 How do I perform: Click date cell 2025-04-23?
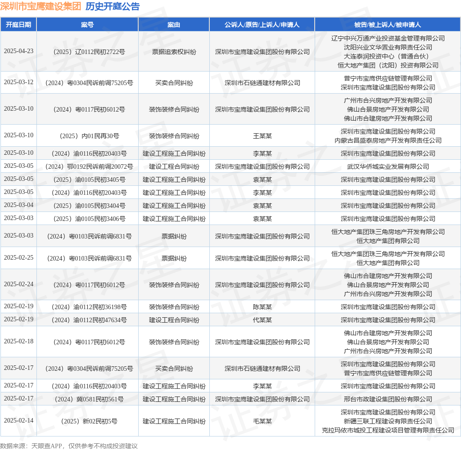18,51
